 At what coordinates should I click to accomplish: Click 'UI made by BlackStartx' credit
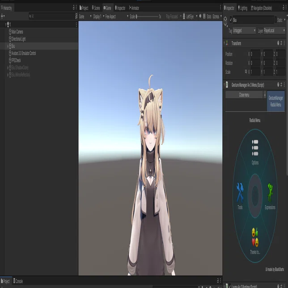click(x=275, y=269)
